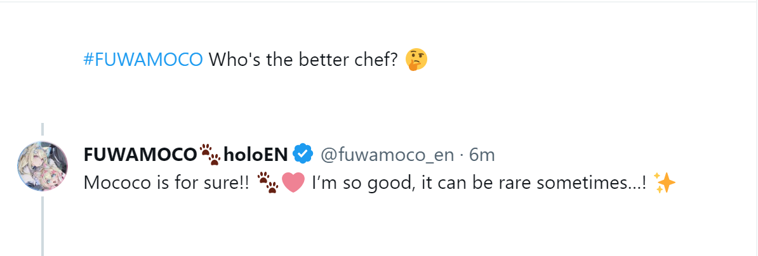Viewport: 758px width, 256px height.
Task: Click the paw emoji in reply text
Action: [x=268, y=183]
